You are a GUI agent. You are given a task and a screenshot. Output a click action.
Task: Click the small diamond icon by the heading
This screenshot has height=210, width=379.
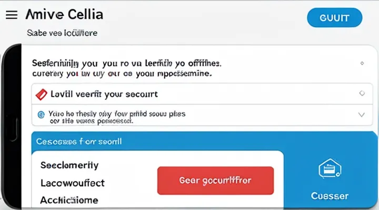click(x=362, y=64)
